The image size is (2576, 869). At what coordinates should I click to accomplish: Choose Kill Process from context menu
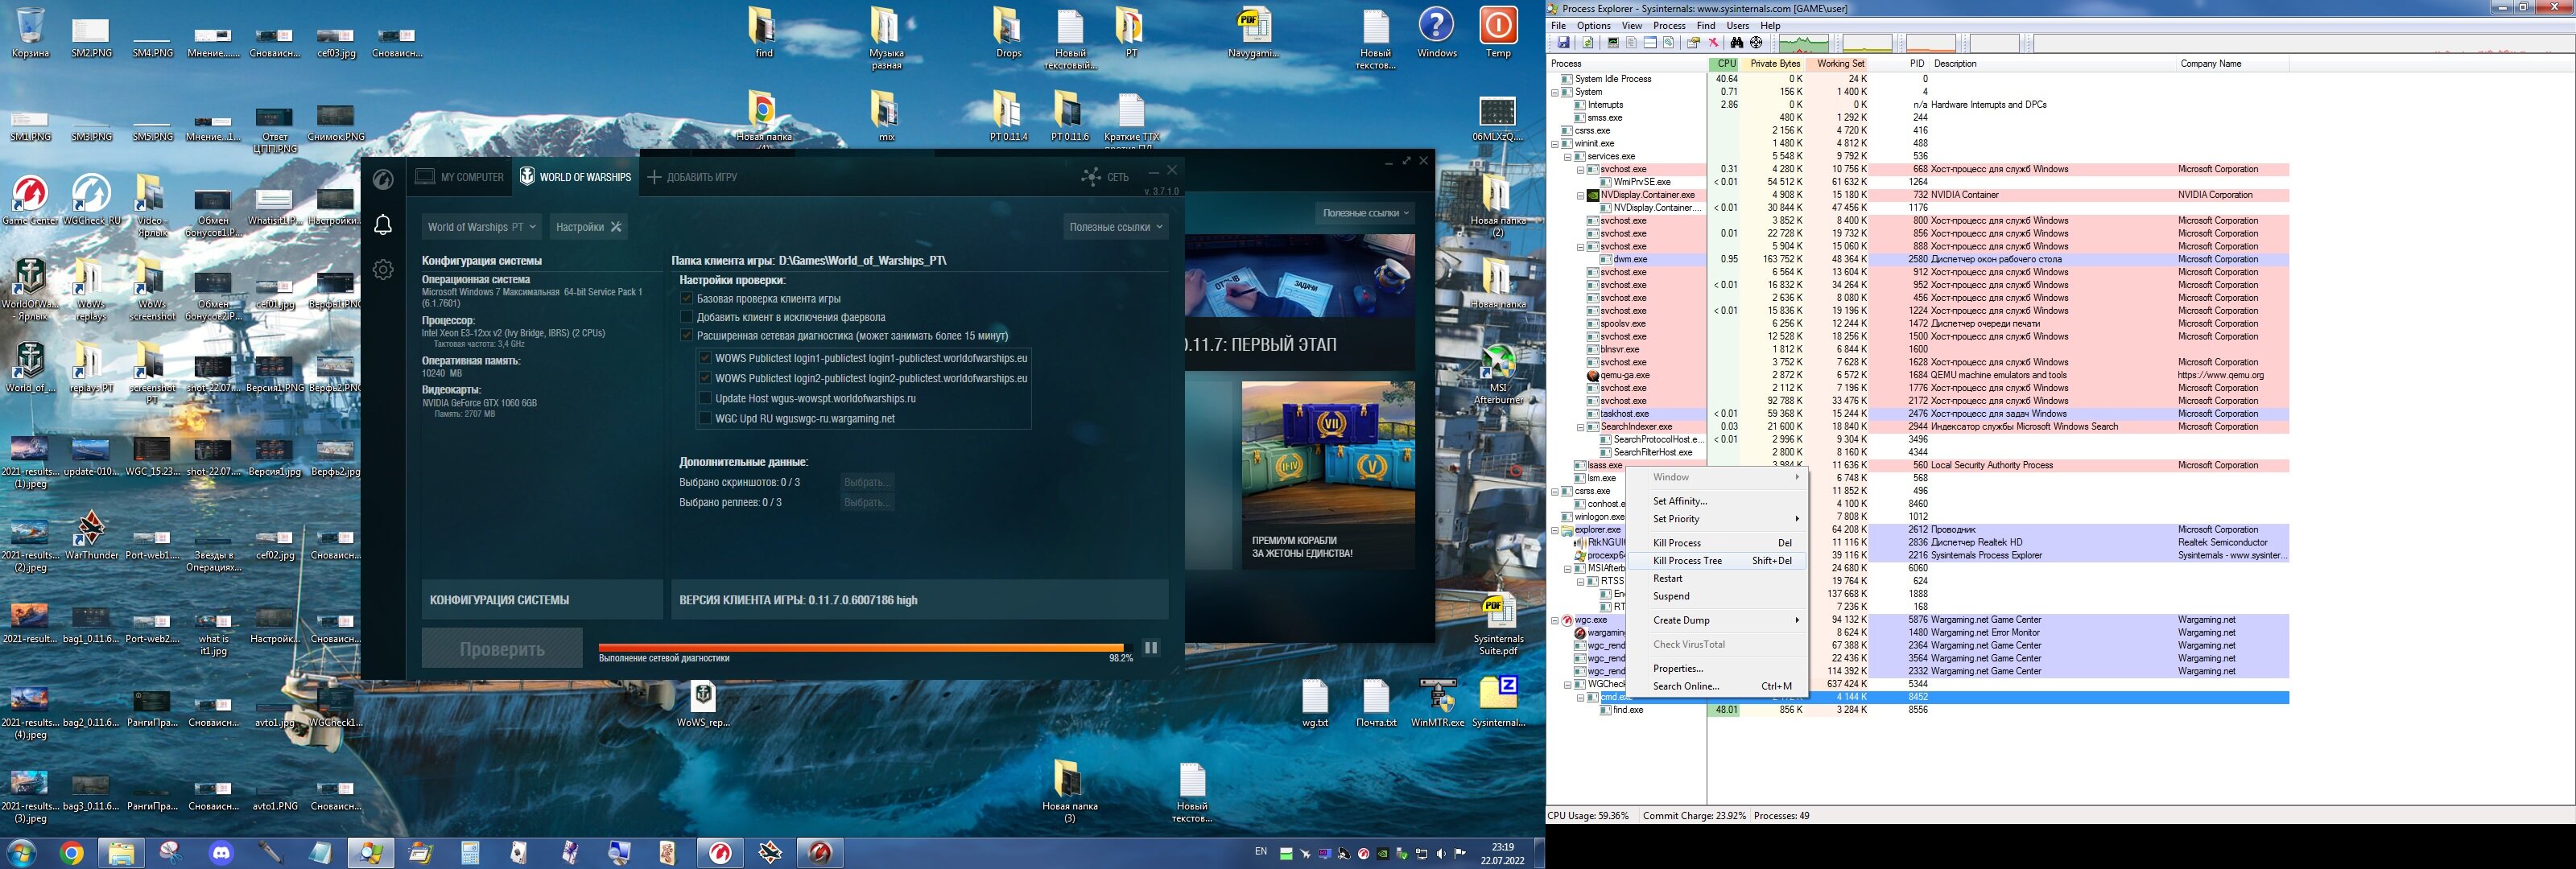point(1717,543)
